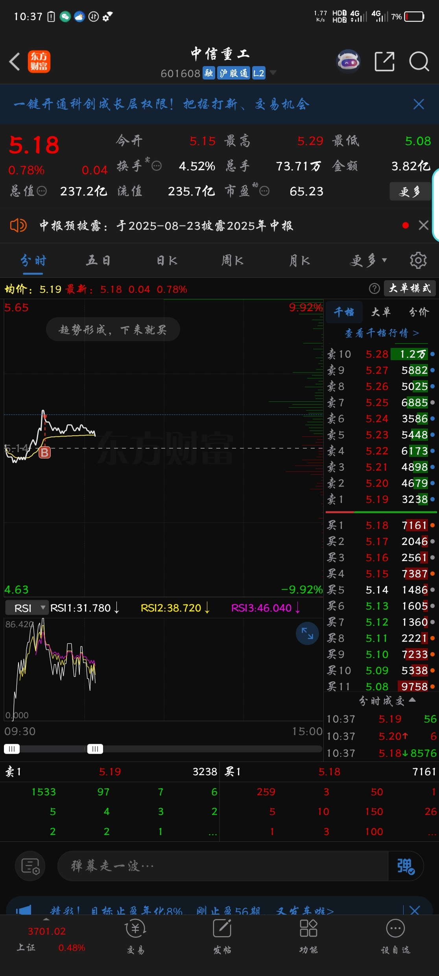Tap 市盈 info circle icon

pyautogui.click(x=264, y=191)
